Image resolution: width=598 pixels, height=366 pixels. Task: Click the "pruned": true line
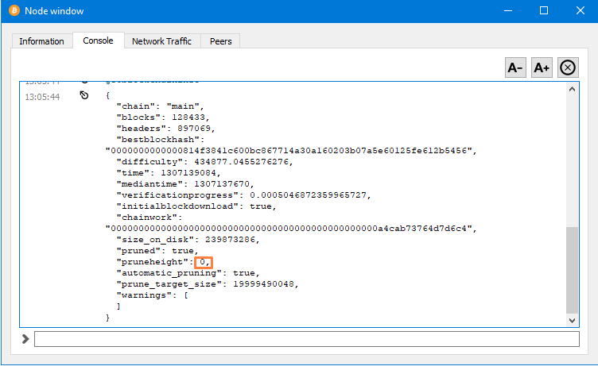coord(157,251)
